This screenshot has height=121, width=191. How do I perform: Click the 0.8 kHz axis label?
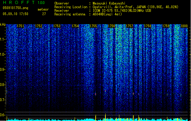click(x=2, y=85)
